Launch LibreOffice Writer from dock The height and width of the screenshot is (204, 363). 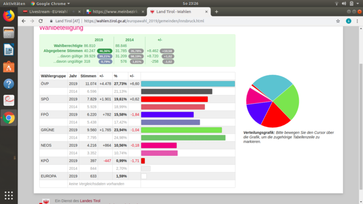(x=9, y=49)
